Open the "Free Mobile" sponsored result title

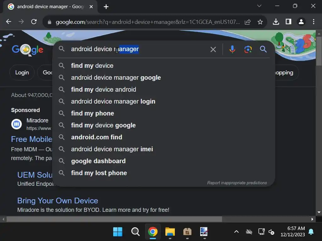pyautogui.click(x=32, y=139)
